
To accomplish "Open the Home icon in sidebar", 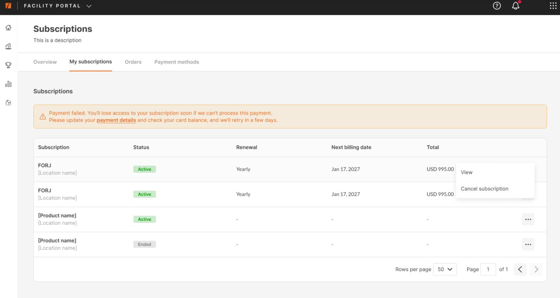I will click(8, 28).
